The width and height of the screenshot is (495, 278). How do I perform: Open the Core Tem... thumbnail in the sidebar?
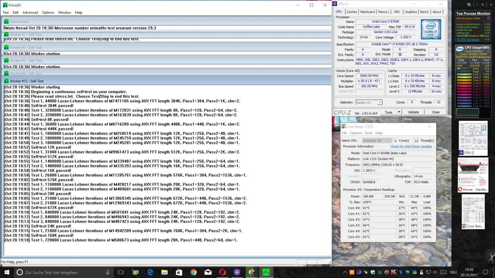[x=473, y=211]
